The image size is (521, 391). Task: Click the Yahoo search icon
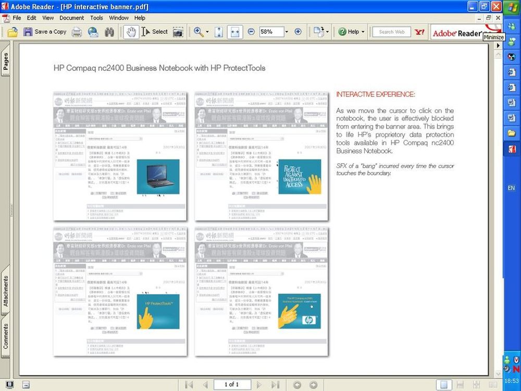click(x=419, y=32)
